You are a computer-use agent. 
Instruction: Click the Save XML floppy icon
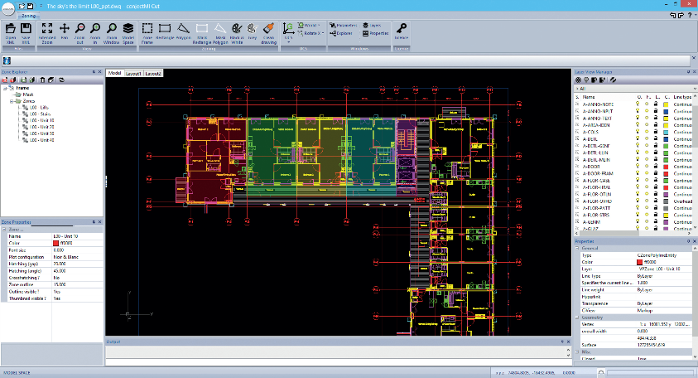click(x=26, y=33)
